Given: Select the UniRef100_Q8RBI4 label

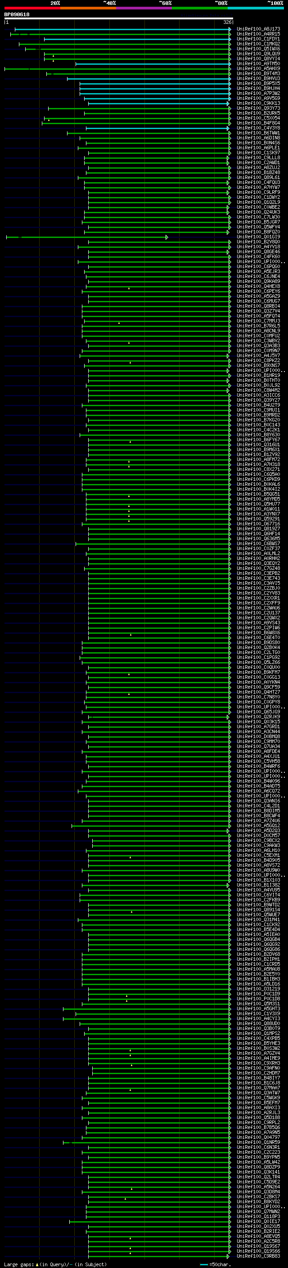Looking at the screenshot, I should point(258,306).
